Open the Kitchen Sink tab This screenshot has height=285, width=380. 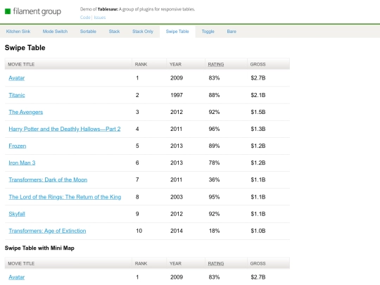click(18, 32)
